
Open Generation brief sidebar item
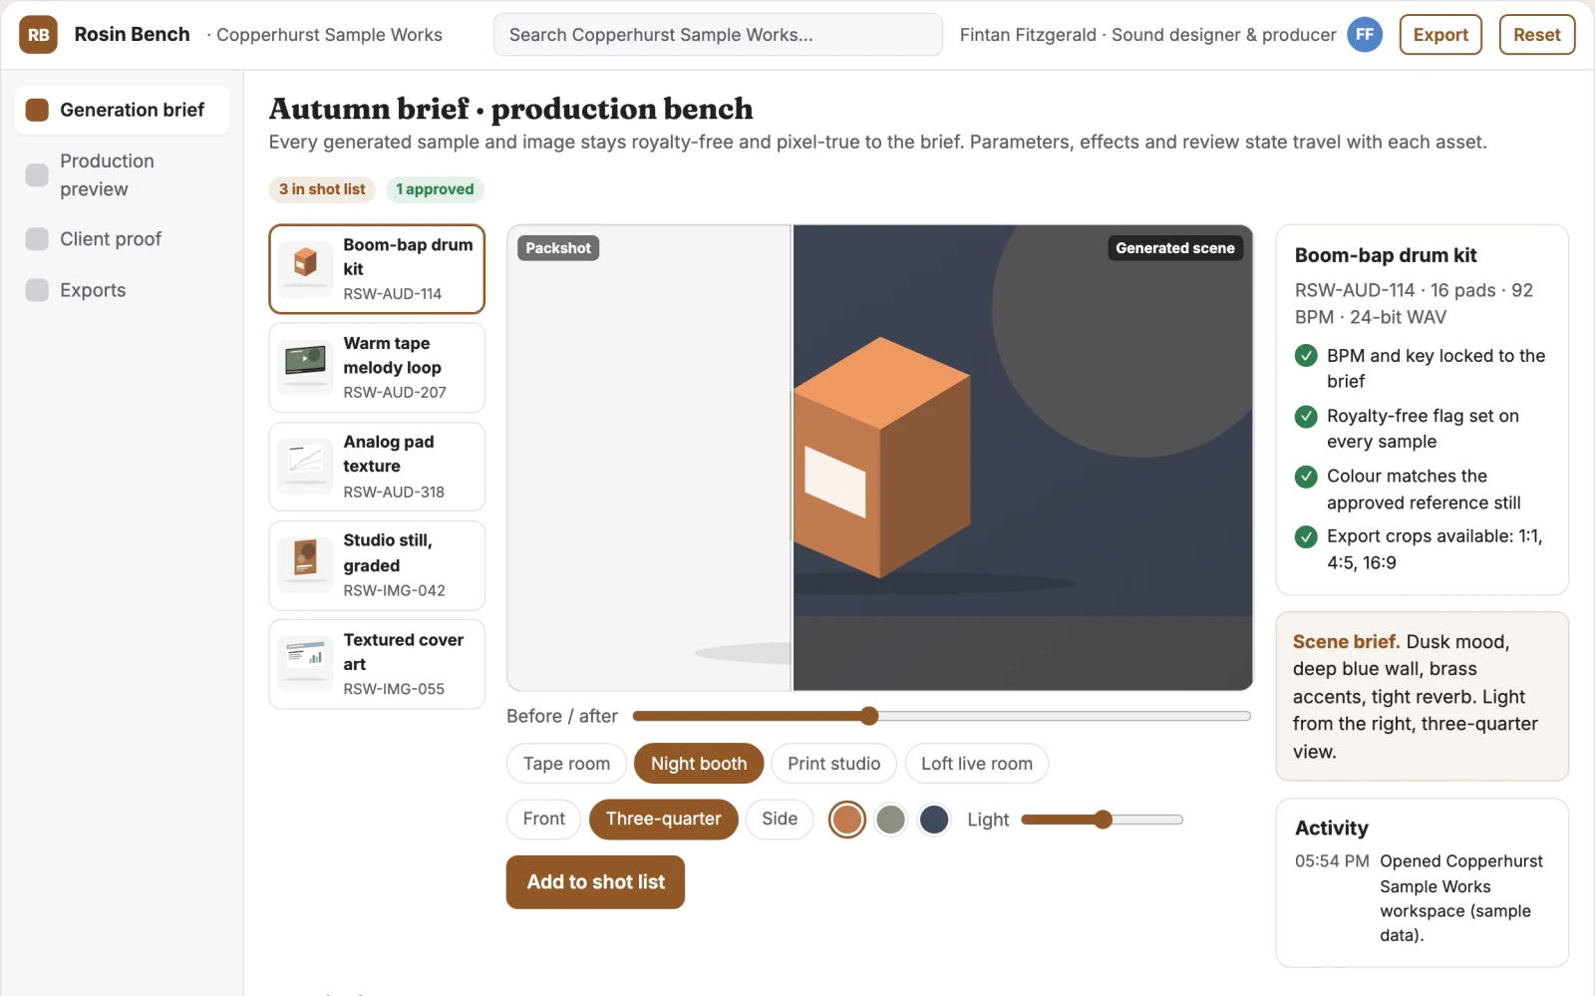[122, 110]
